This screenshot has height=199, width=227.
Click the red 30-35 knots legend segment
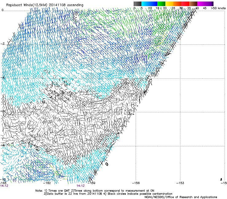[185, 4]
